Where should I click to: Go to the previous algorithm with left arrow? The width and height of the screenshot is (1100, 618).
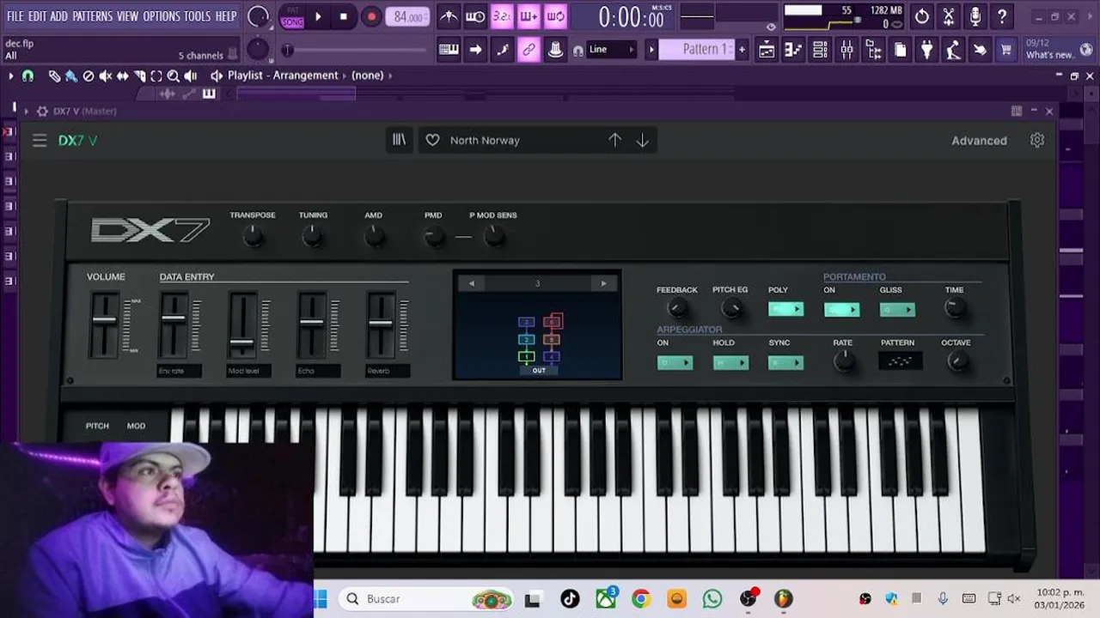[x=471, y=283]
